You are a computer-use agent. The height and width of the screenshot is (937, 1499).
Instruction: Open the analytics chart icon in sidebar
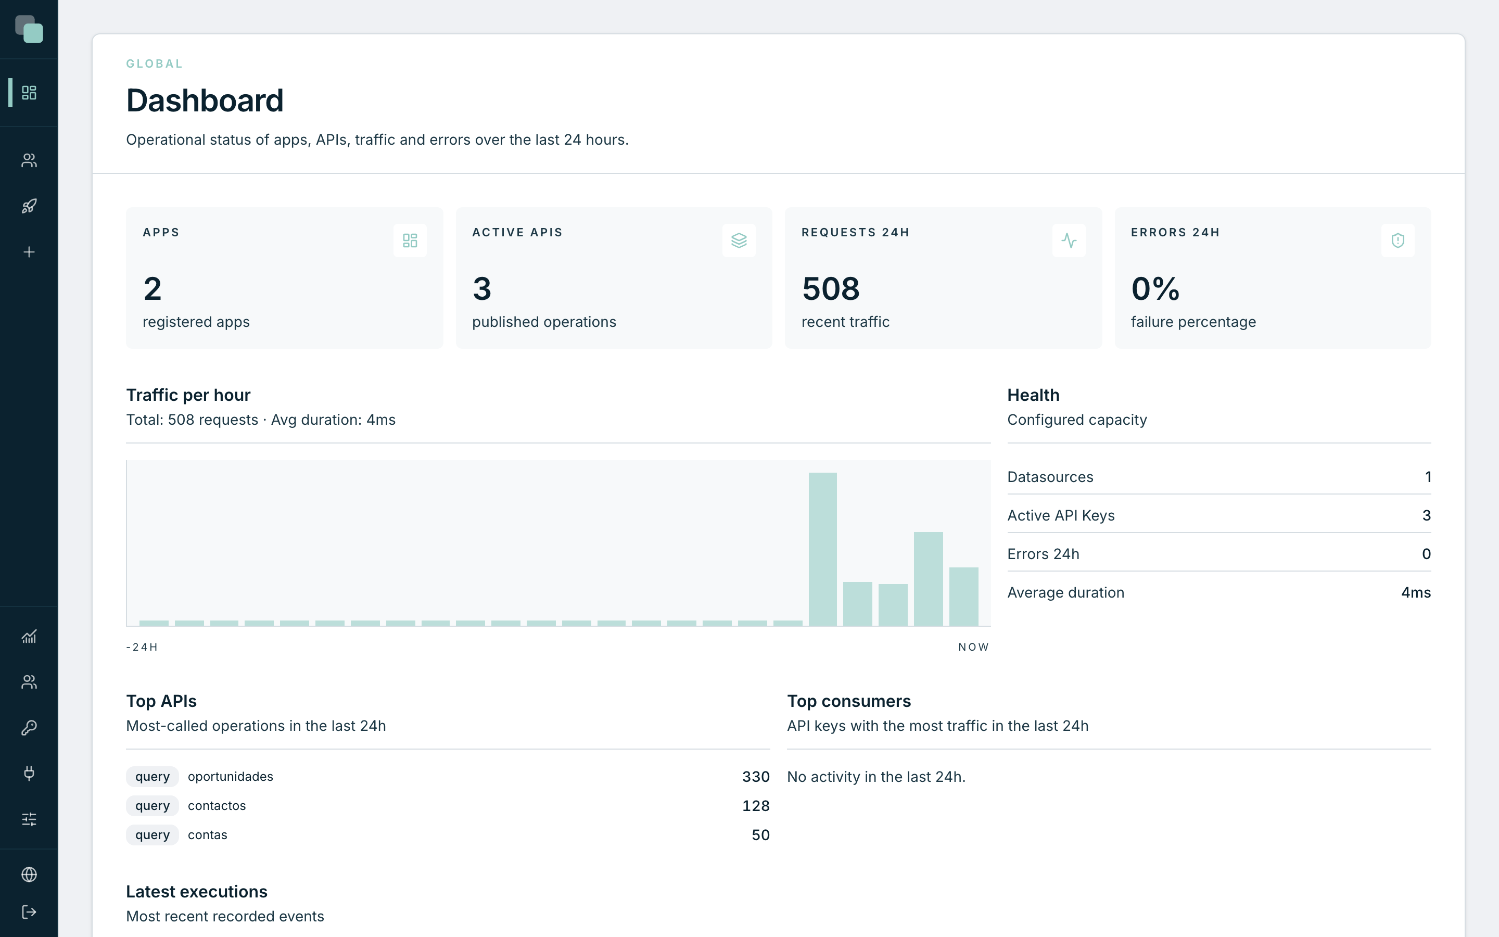[29, 637]
